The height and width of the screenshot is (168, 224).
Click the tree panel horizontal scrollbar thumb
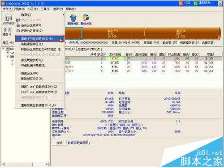(x=18, y=164)
